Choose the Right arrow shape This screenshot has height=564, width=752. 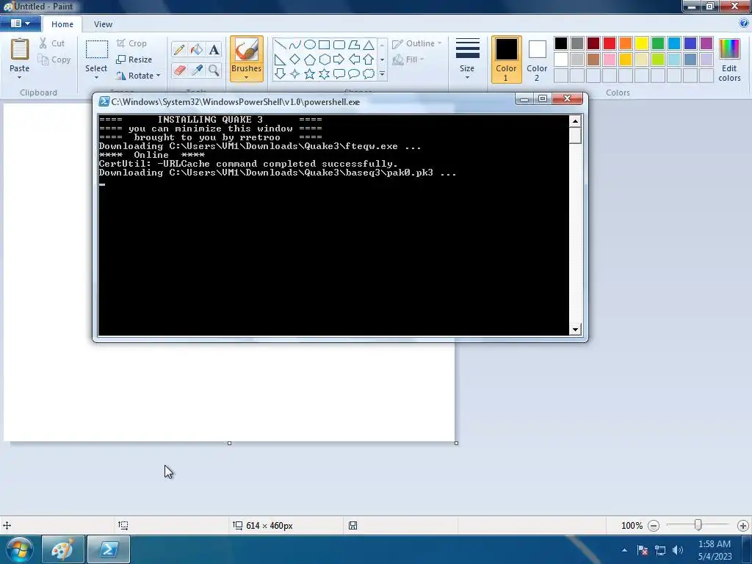(339, 59)
